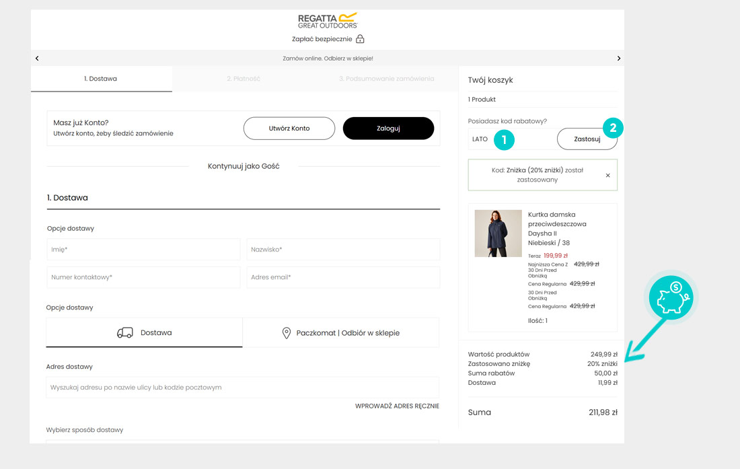Click the Regatta Great Outdoors logo

328,20
